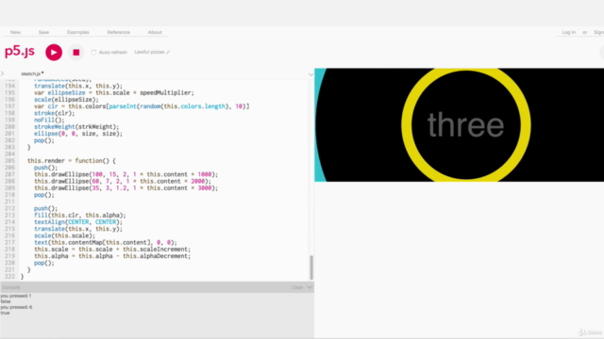Open the About menu
Screen dimensions: 604x339
(155, 32)
